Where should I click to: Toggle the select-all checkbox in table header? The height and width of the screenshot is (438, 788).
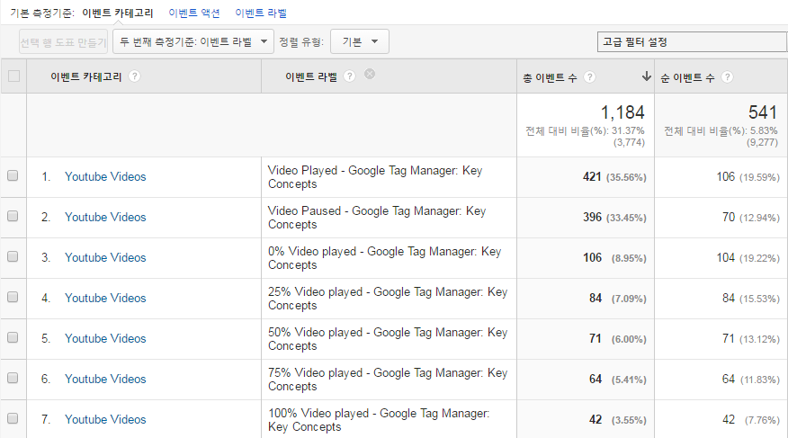click(x=13, y=76)
